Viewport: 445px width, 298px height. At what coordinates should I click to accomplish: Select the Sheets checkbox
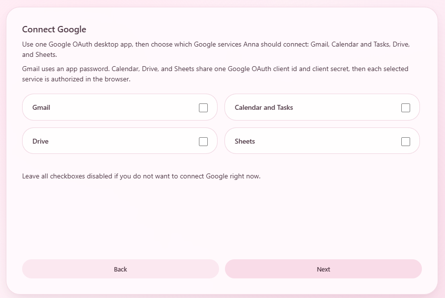(x=406, y=142)
